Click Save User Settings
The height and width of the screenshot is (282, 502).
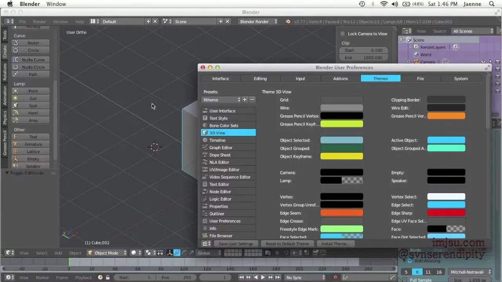click(236, 244)
